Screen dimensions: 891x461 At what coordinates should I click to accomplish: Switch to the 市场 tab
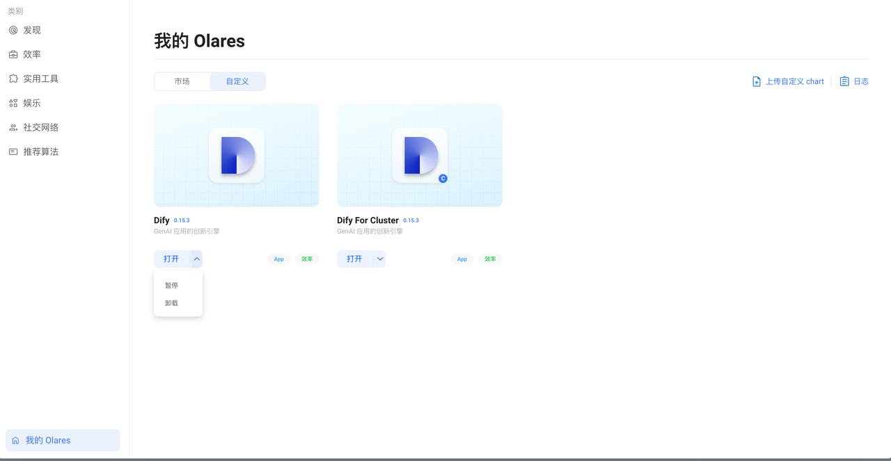click(x=182, y=81)
